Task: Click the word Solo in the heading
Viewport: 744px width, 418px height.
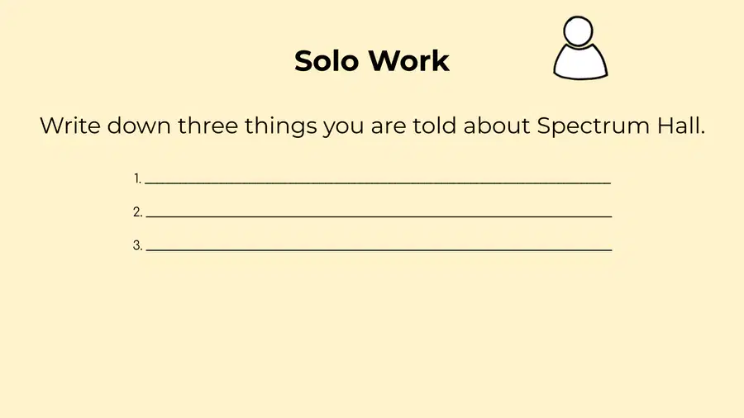Action: [326, 60]
